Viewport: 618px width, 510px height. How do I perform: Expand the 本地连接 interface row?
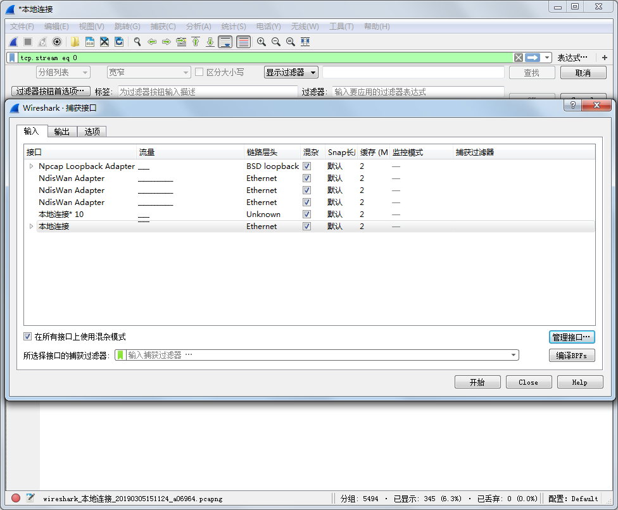(31, 227)
